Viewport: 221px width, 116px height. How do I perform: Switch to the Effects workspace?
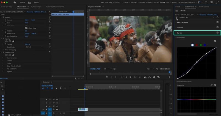[168, 2]
